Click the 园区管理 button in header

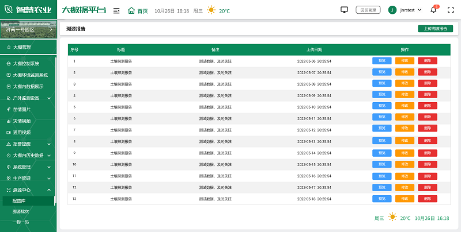click(368, 10)
